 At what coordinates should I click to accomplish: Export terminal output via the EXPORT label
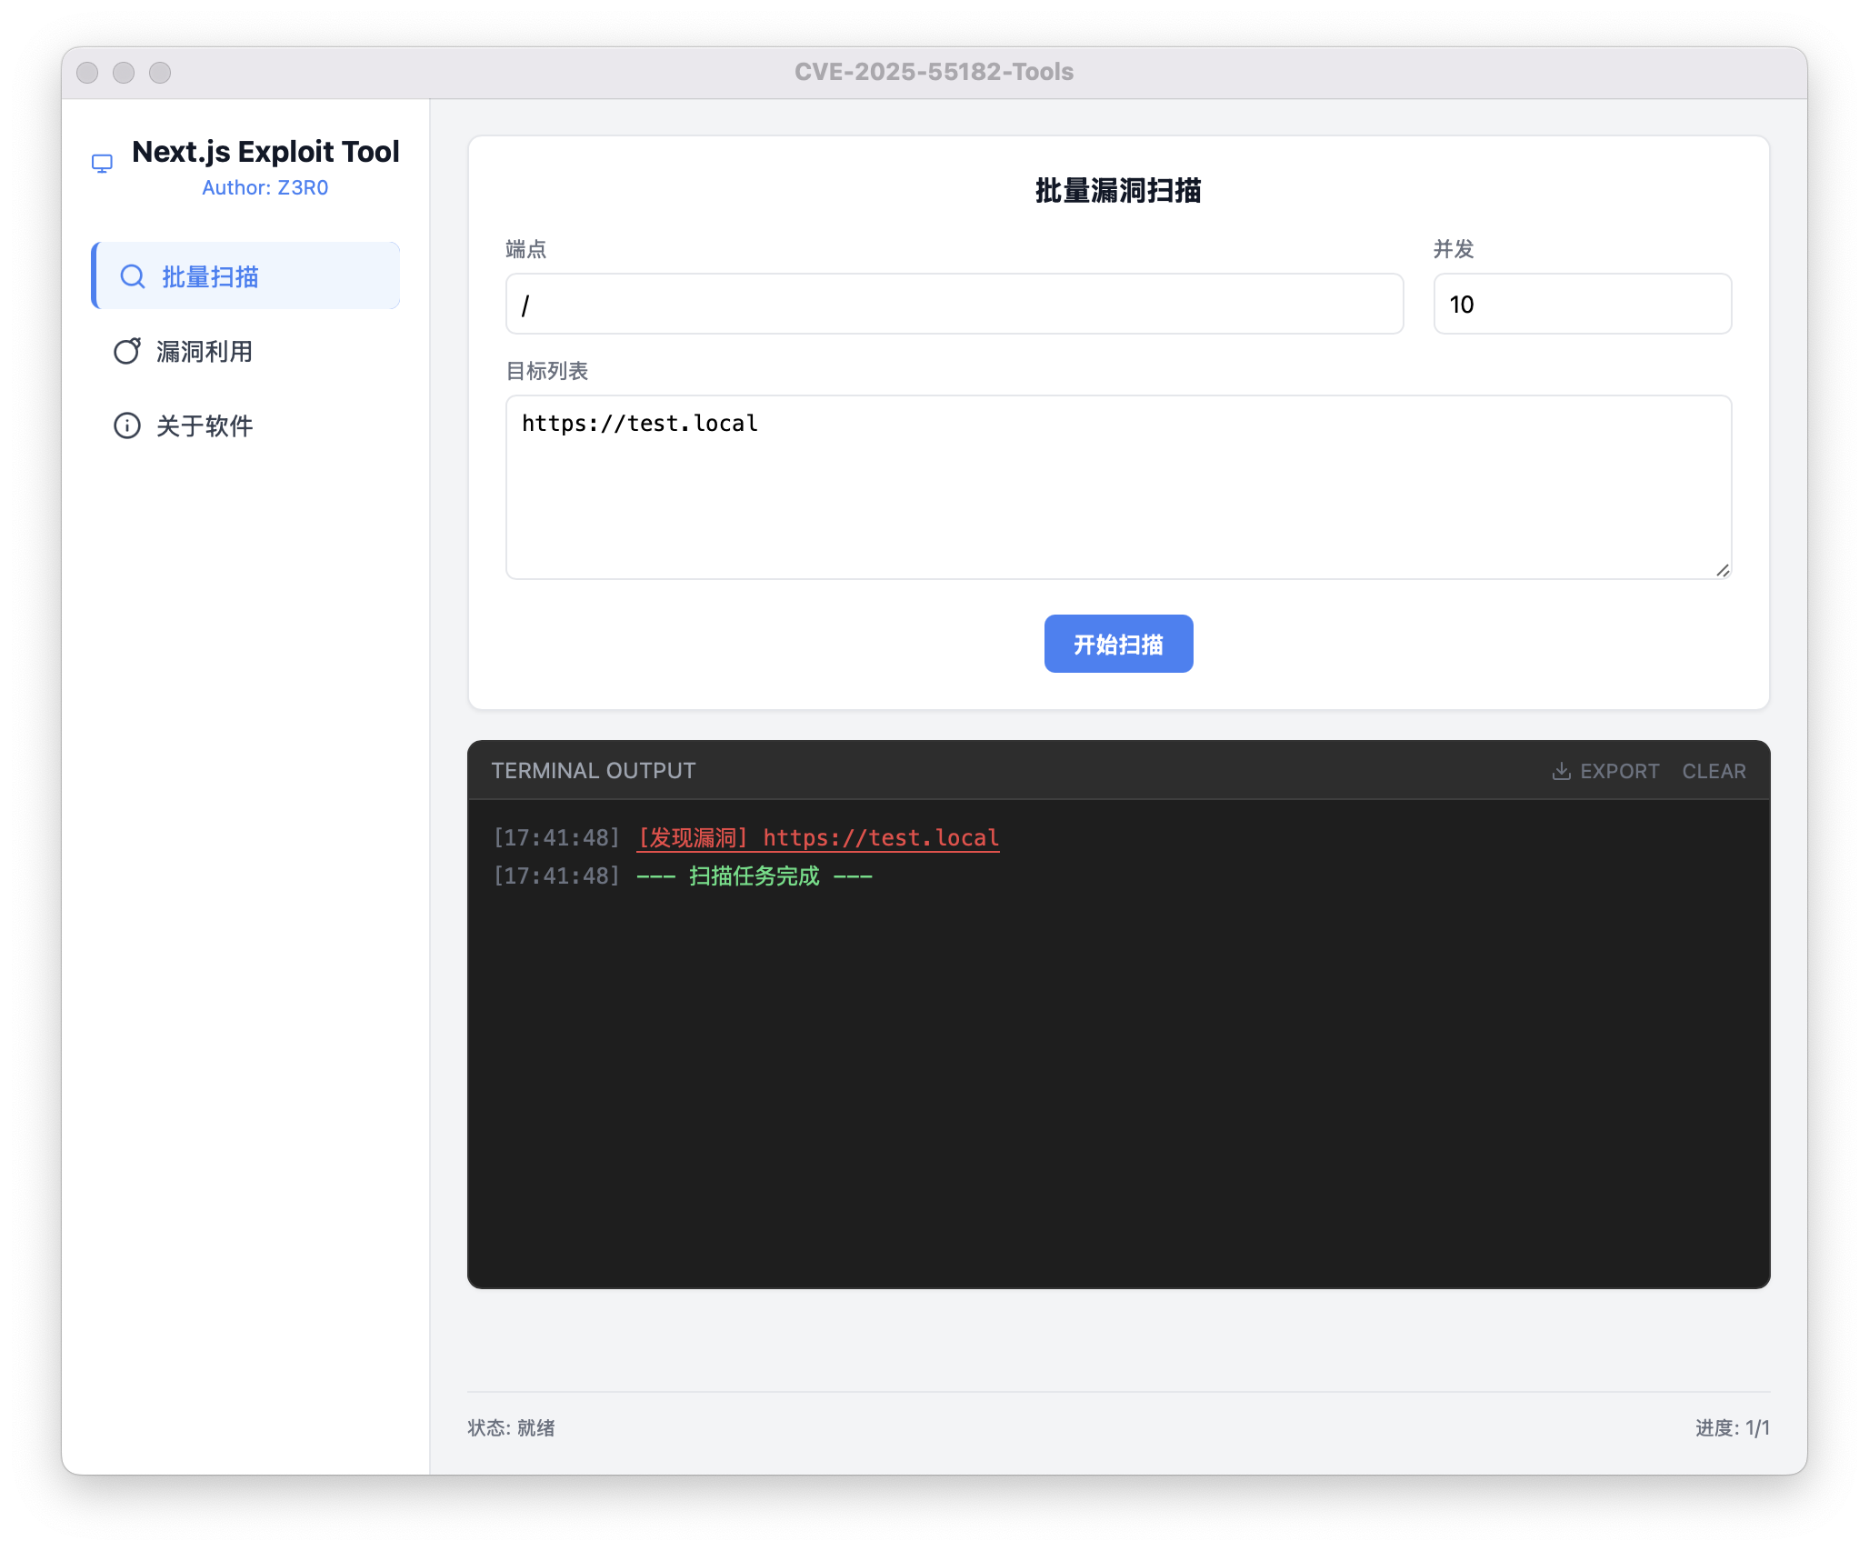pos(1619,771)
